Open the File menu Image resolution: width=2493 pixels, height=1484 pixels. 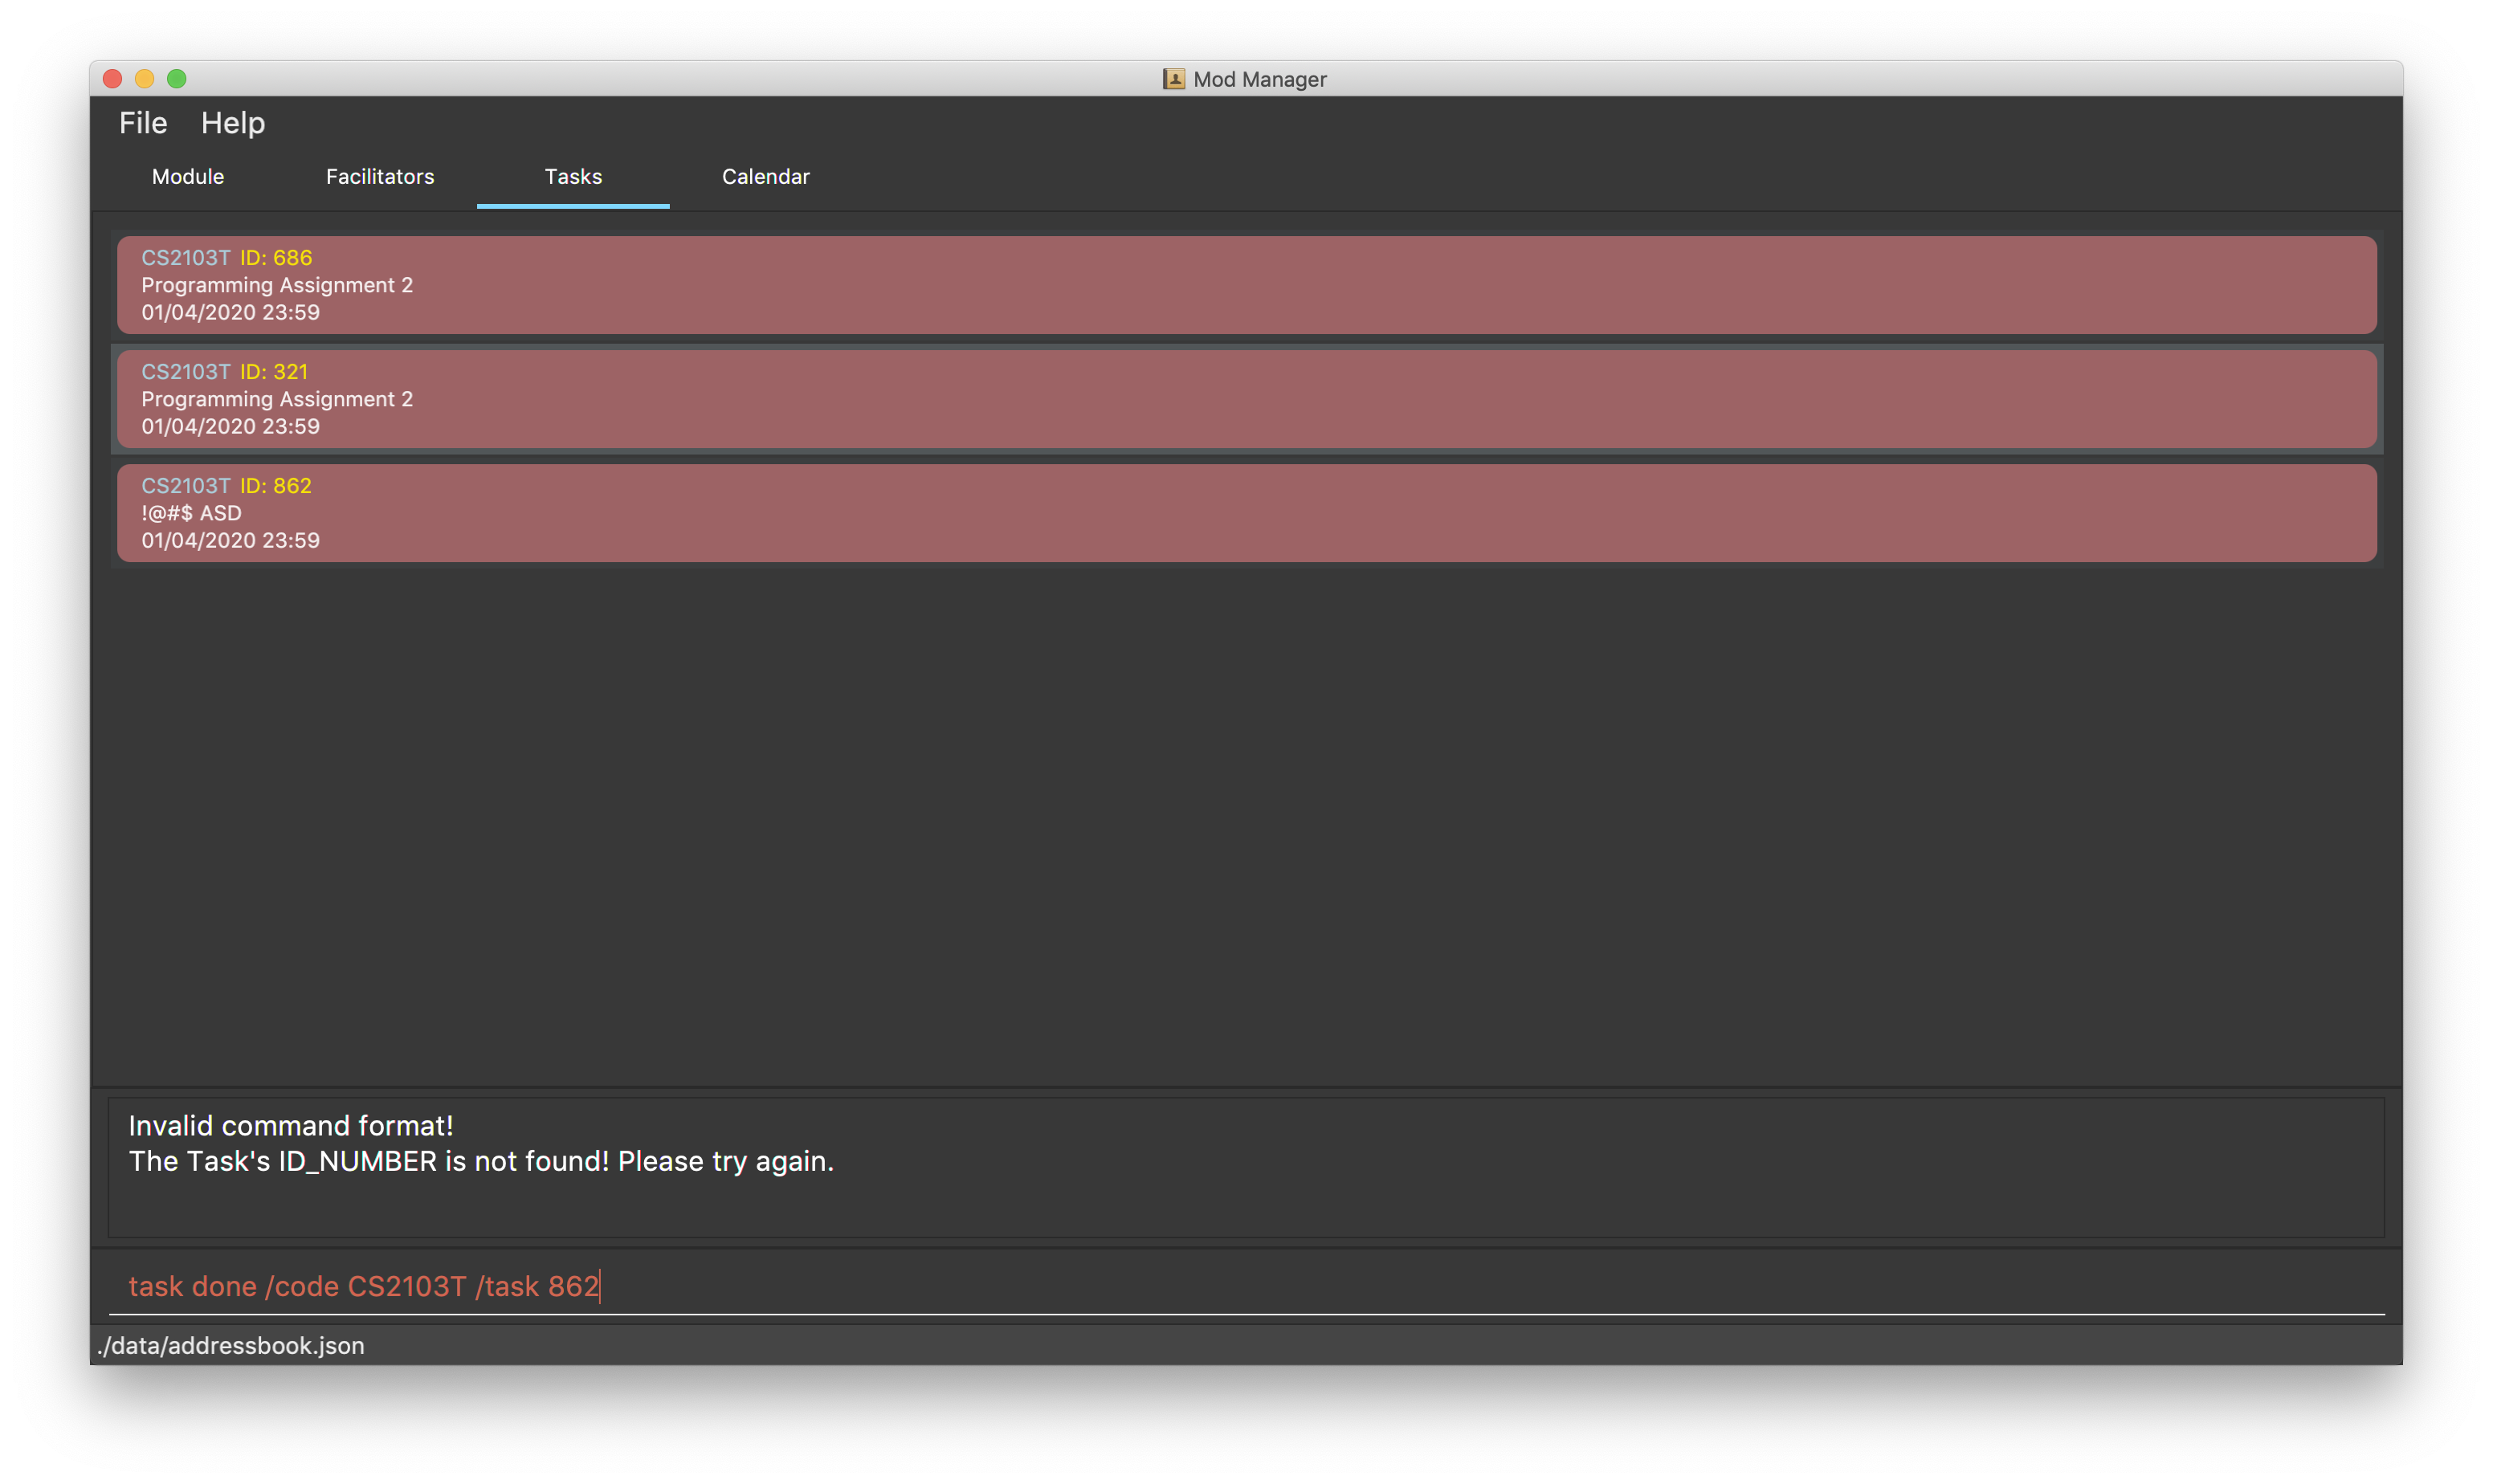click(143, 123)
